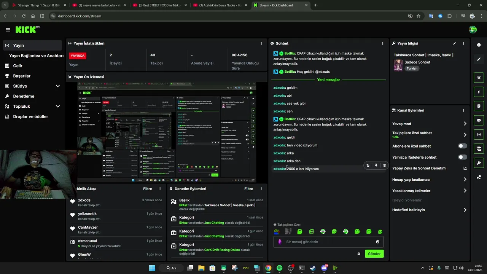This screenshot has width=487, height=274.
Task: Open Spotify from the taskbar
Action: click(279, 268)
